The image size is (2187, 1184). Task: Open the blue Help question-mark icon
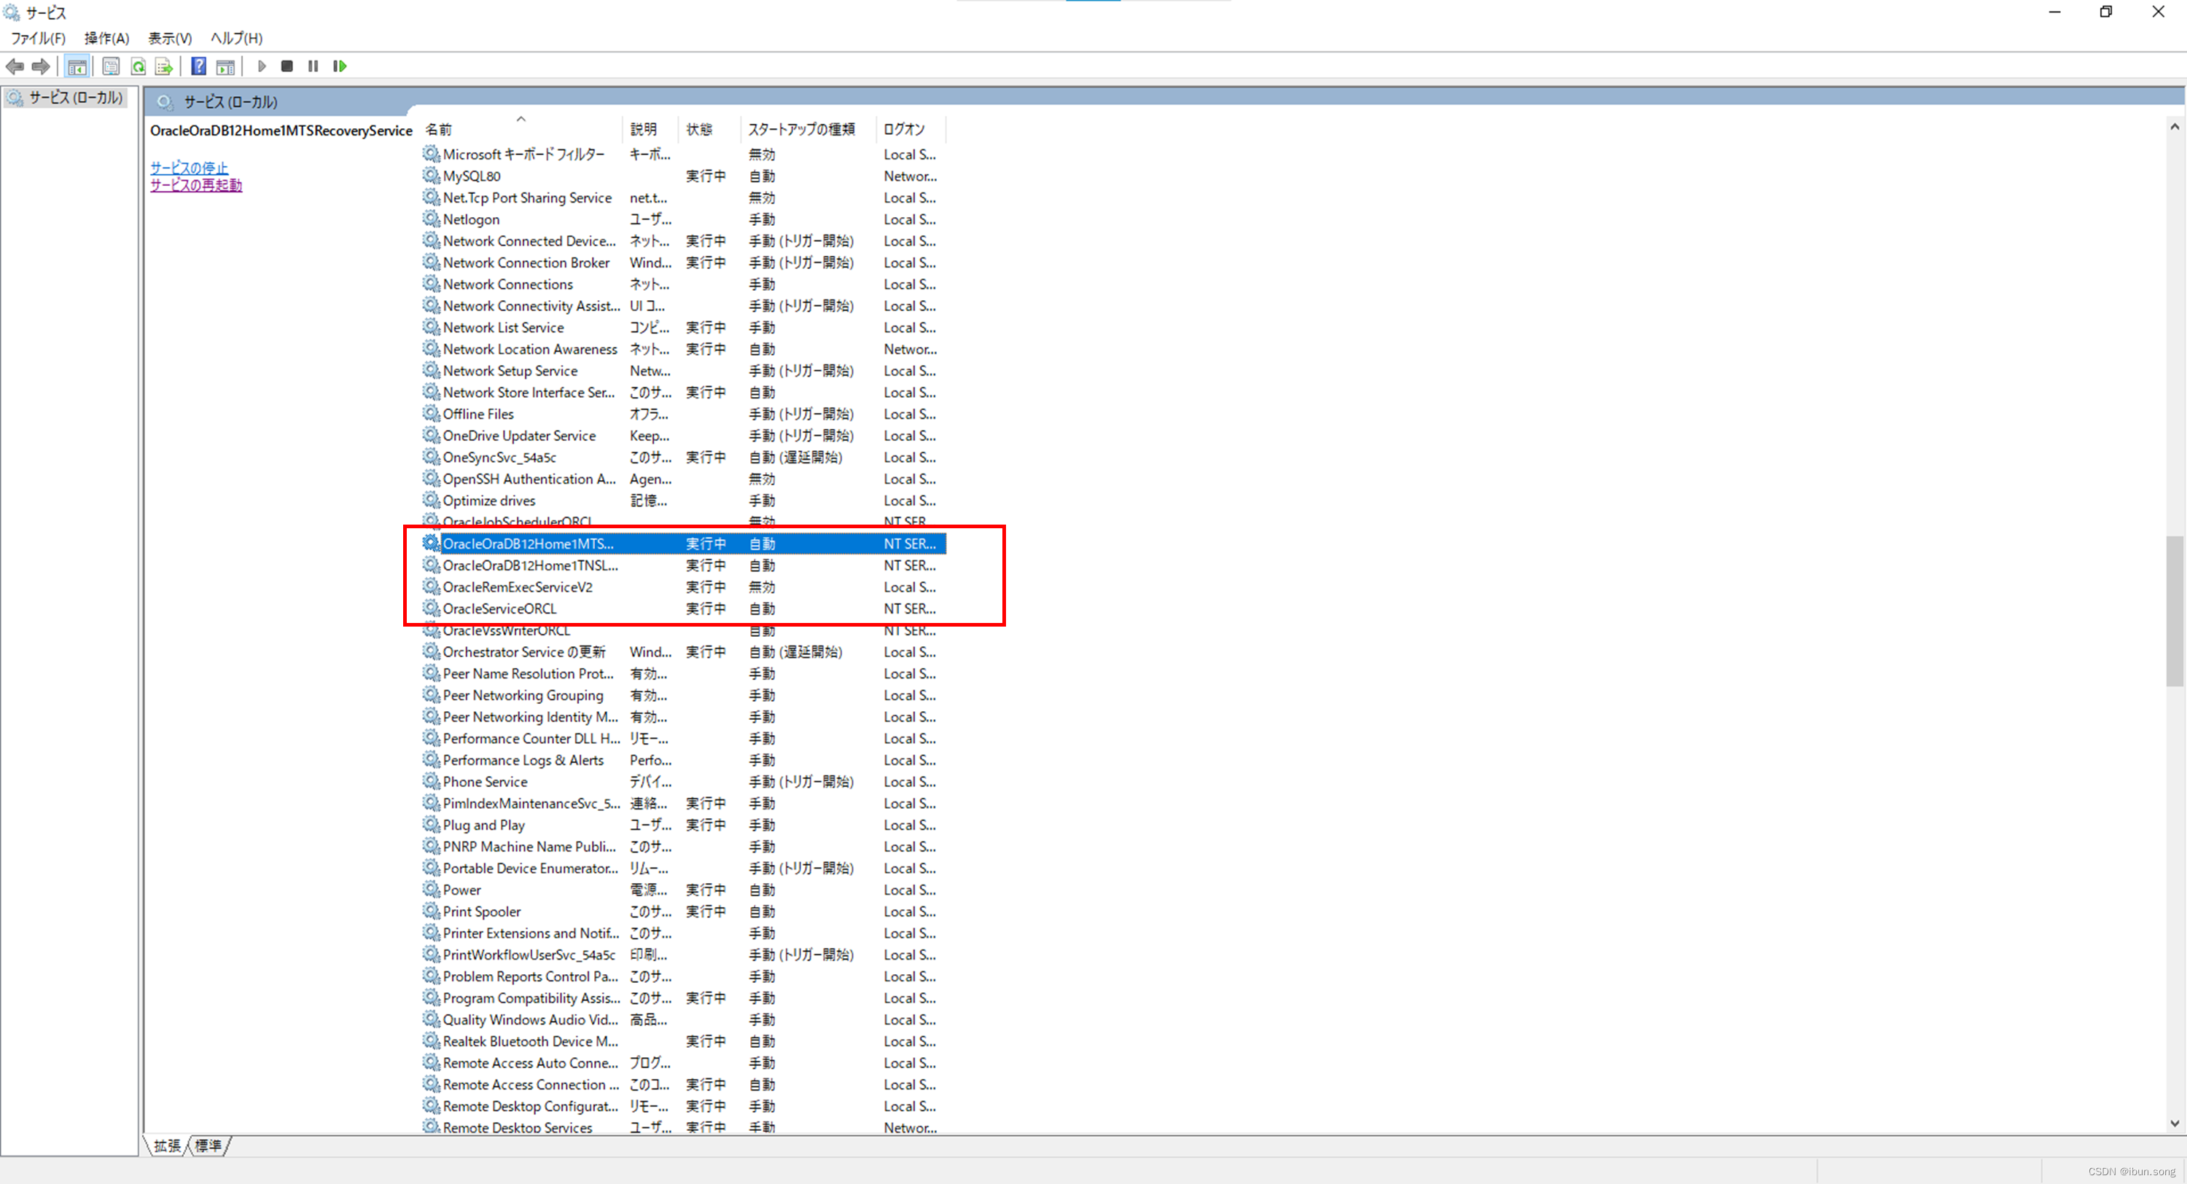199,66
